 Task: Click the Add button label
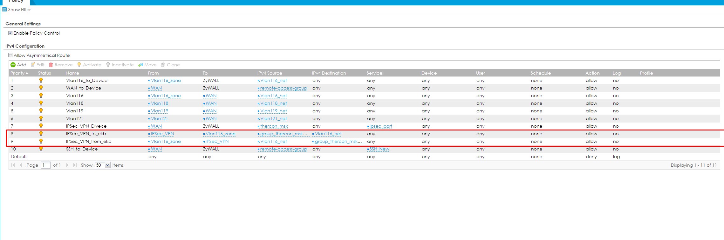click(x=22, y=65)
